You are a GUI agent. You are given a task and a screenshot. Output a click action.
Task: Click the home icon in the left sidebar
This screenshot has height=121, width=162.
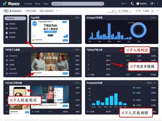point(7,24)
